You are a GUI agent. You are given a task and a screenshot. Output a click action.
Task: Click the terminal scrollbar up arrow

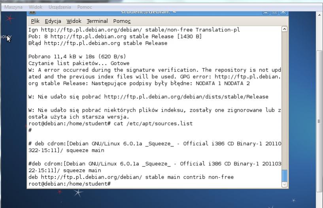click(x=284, y=29)
